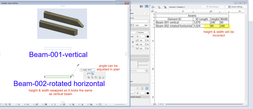Click the 3D beam preview image in plan
Image resolution: width=253 pixels, height=109 pixels.
point(62,24)
